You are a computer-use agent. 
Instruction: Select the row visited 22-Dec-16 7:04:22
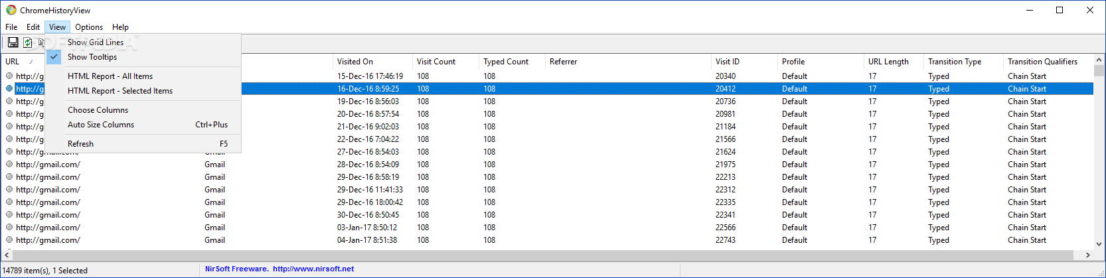click(x=547, y=139)
